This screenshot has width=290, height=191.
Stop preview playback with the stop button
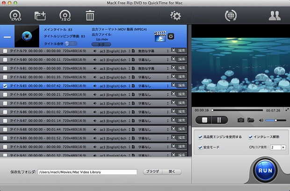[204, 120]
